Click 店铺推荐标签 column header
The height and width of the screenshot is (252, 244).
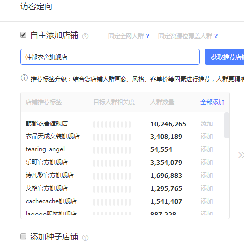44,102
